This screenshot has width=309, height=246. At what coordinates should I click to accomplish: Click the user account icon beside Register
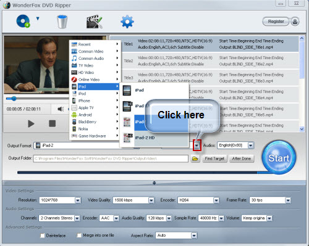point(295,22)
